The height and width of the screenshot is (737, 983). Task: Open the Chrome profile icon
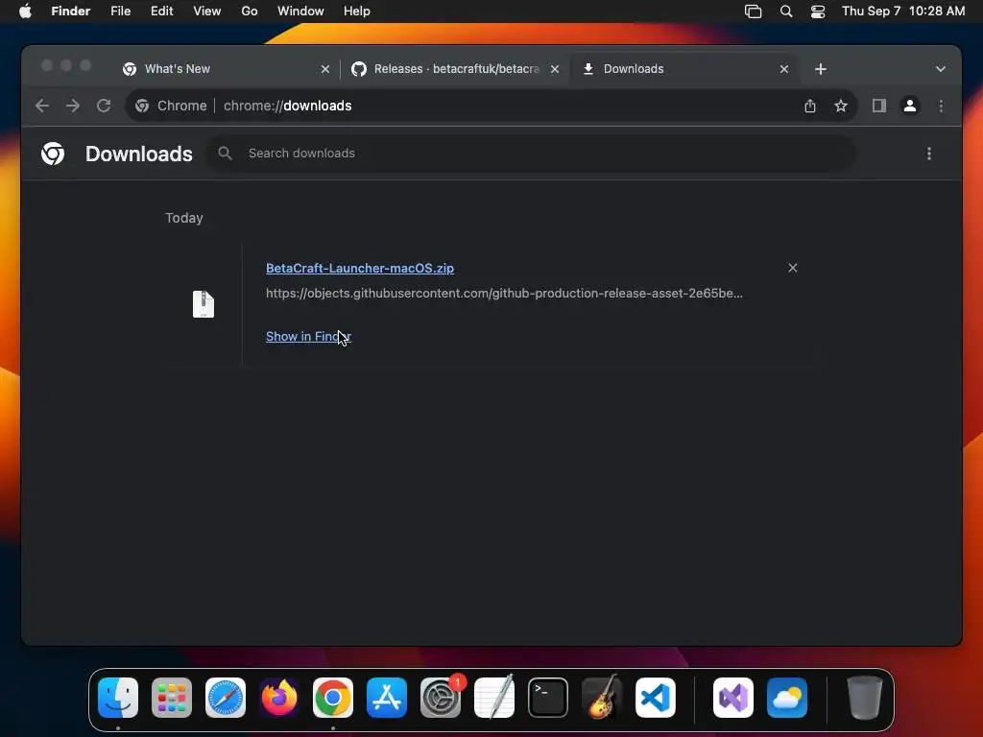pos(910,106)
